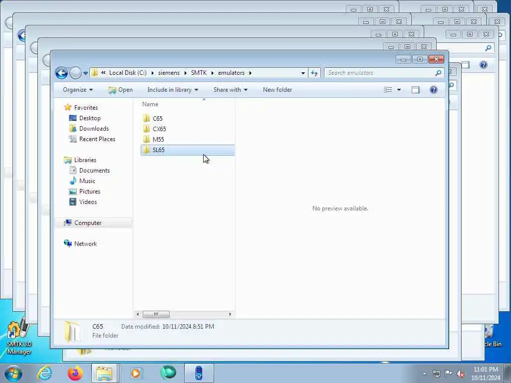This screenshot has width=511, height=383.
Task: Open the SMTK 3.0 Manager desktop shortcut
Action: tap(19, 337)
